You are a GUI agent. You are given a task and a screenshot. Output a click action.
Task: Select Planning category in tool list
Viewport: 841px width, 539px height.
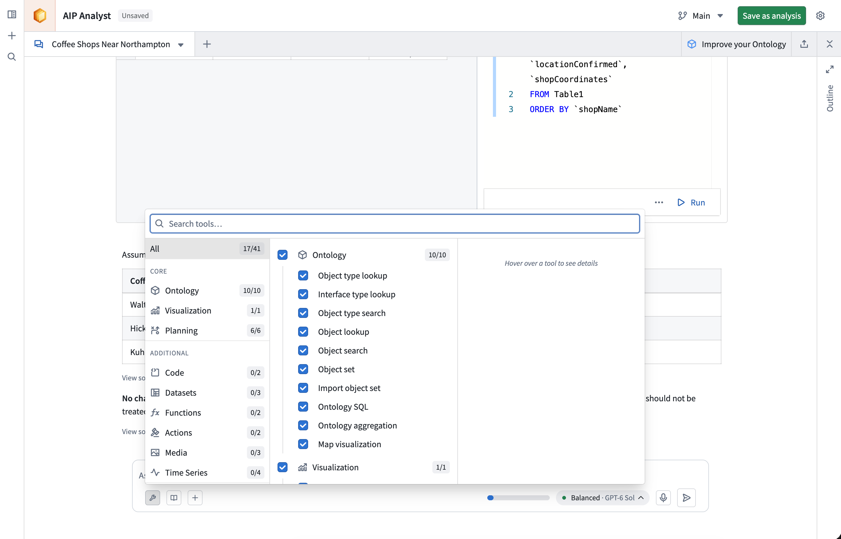pos(207,330)
